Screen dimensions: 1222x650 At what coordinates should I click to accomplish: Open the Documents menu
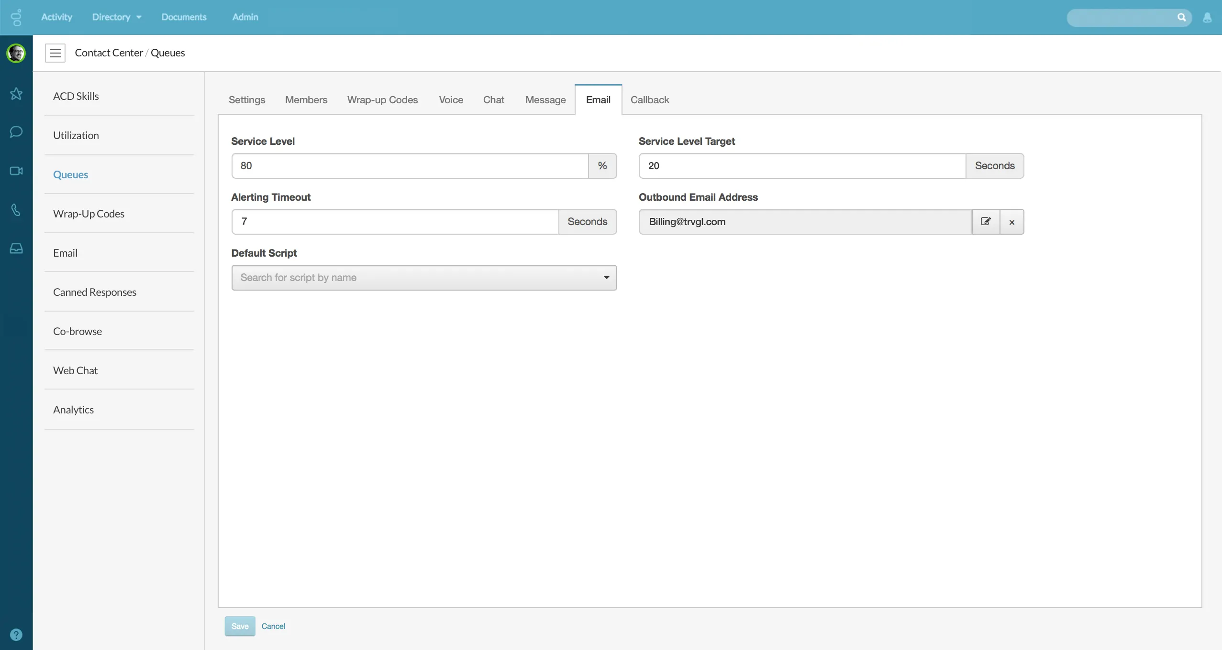pyautogui.click(x=184, y=17)
